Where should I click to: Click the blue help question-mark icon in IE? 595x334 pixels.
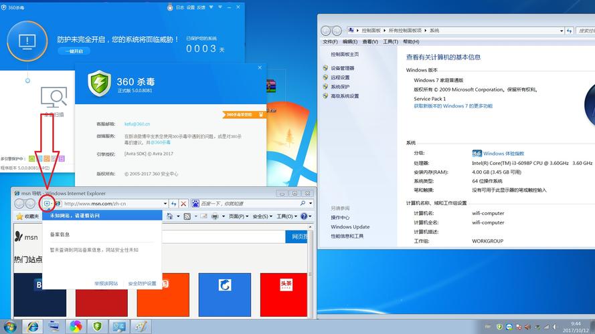point(304,216)
